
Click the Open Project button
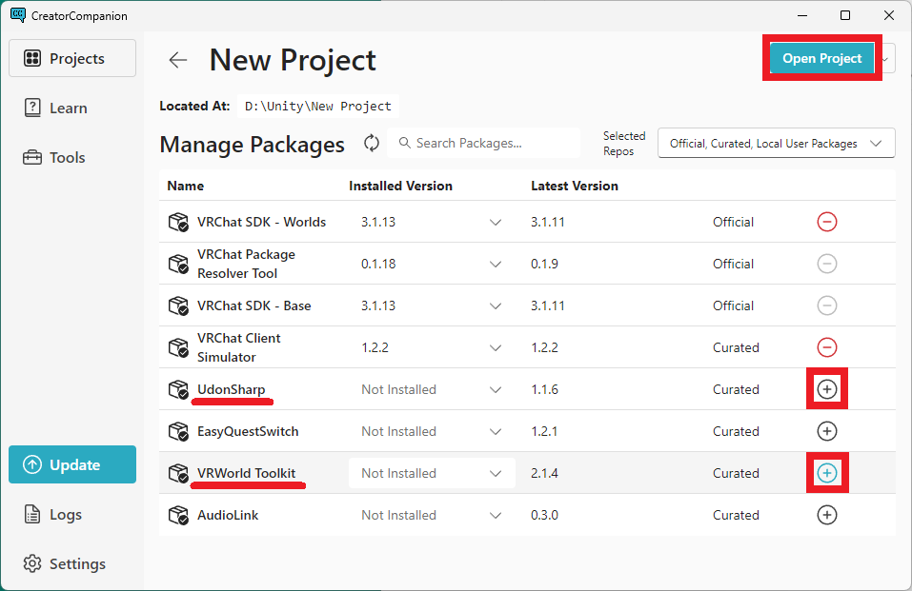pos(821,58)
